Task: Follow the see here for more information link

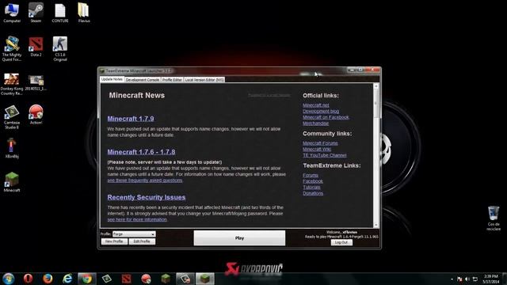Action: tap(137, 219)
